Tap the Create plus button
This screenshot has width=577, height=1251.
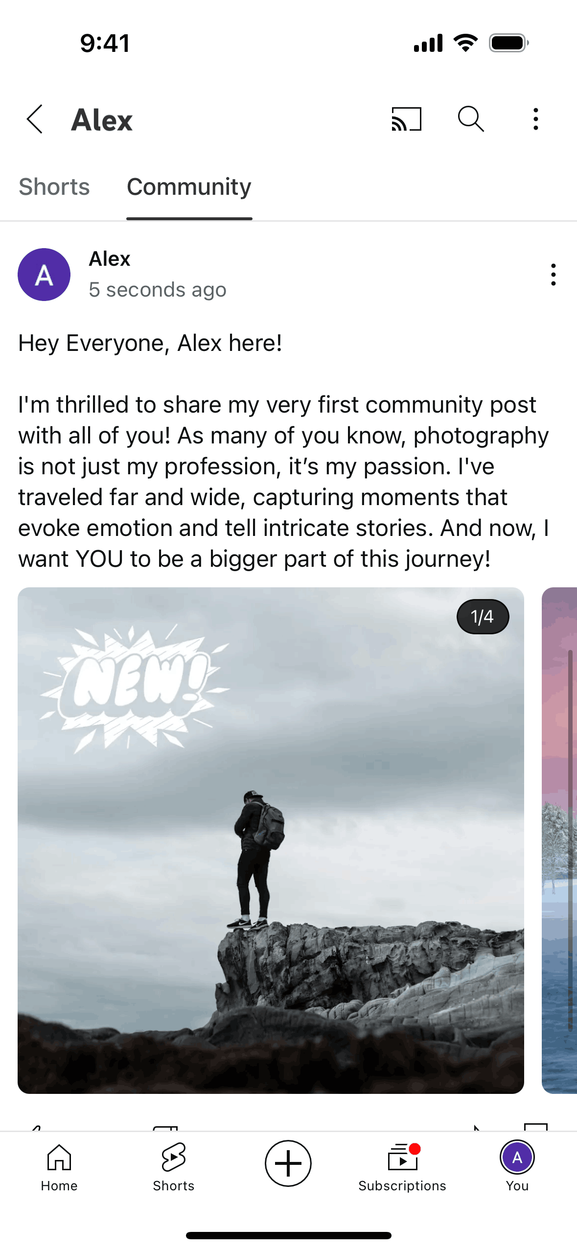pyautogui.click(x=288, y=1163)
